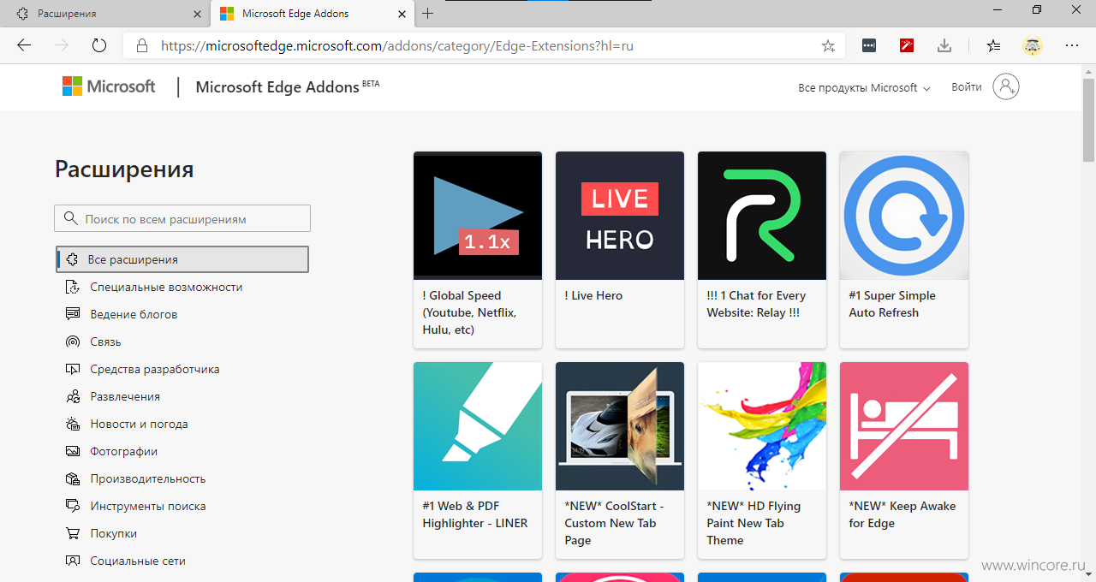
Task: Click the '! Live Hero' title text
Action: tap(593, 295)
